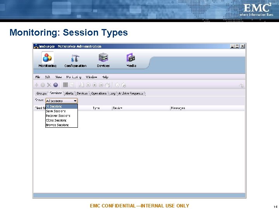This screenshot has width=279, height=209.
Task: Choose All Sessions in the dropdown list
Action: pos(62,106)
